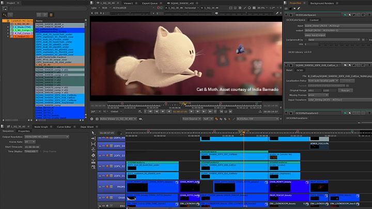Toggle orange blend icon on 2DFX_04 track

point(107,146)
